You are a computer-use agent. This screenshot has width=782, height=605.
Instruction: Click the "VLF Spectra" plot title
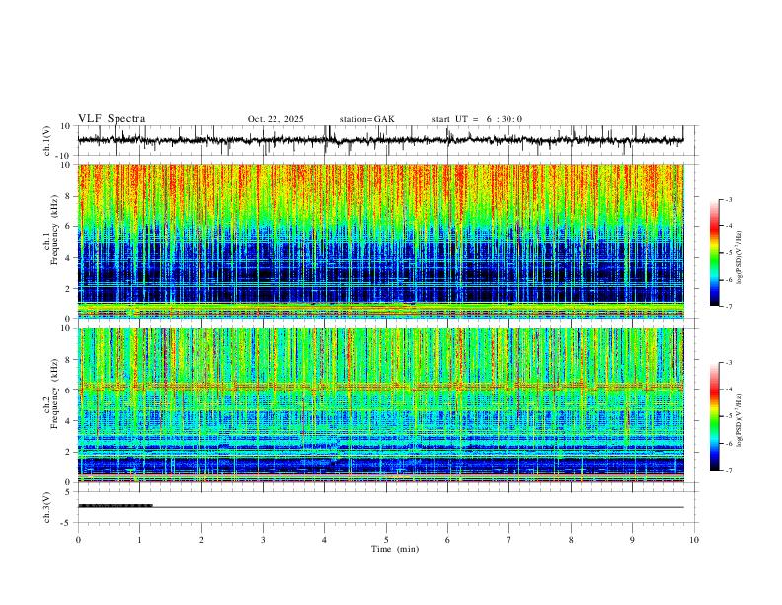tap(112, 119)
